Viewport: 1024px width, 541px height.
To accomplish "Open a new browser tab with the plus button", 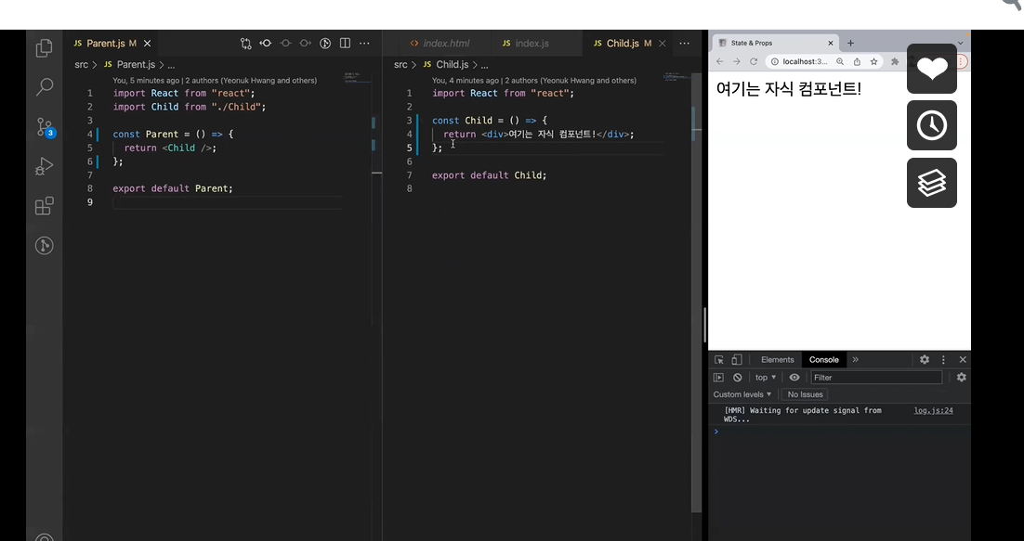I will click(x=850, y=43).
